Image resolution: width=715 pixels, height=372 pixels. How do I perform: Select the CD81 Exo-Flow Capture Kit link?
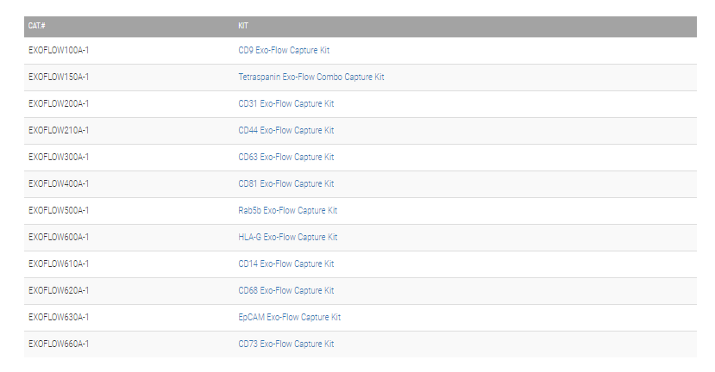[285, 184]
